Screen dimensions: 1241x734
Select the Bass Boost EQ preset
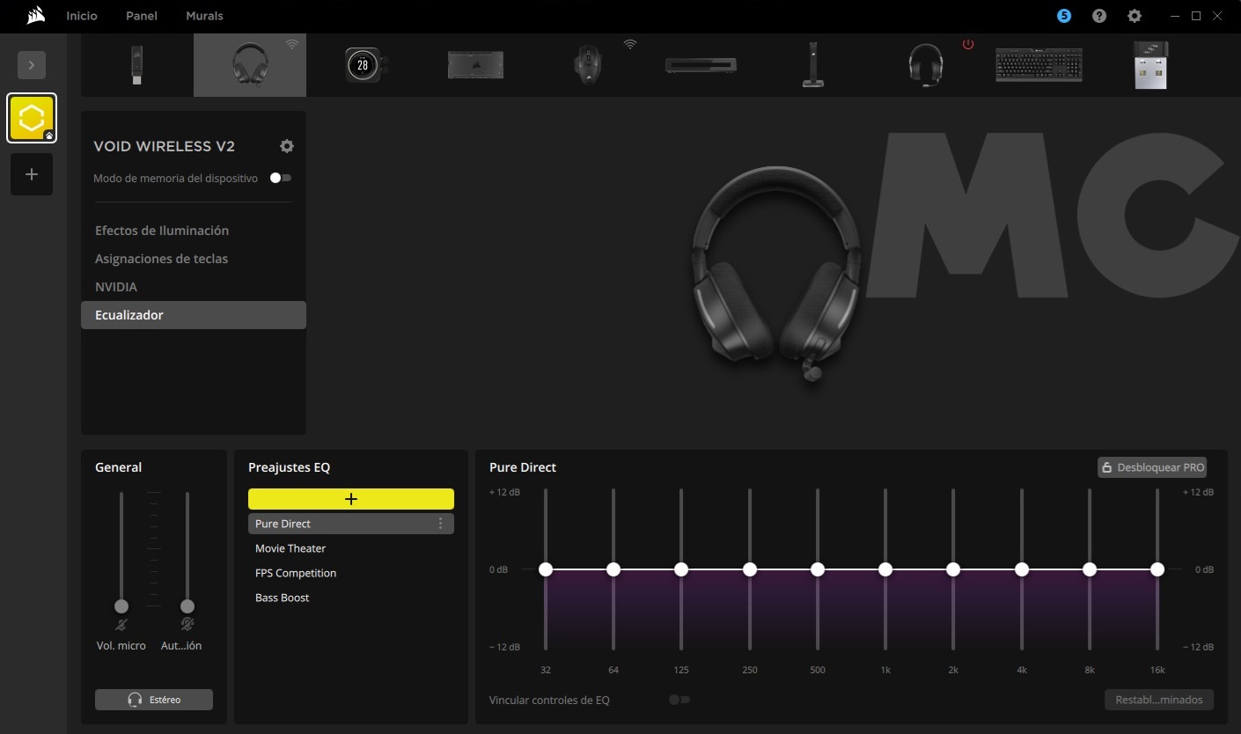coord(283,598)
